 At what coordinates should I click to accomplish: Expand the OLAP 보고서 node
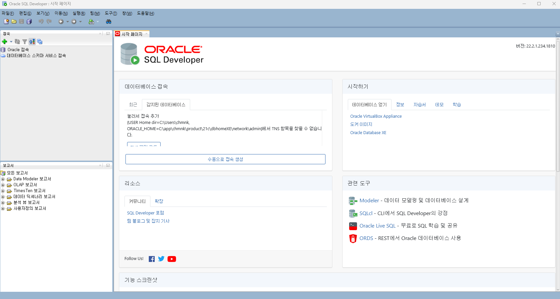3,185
